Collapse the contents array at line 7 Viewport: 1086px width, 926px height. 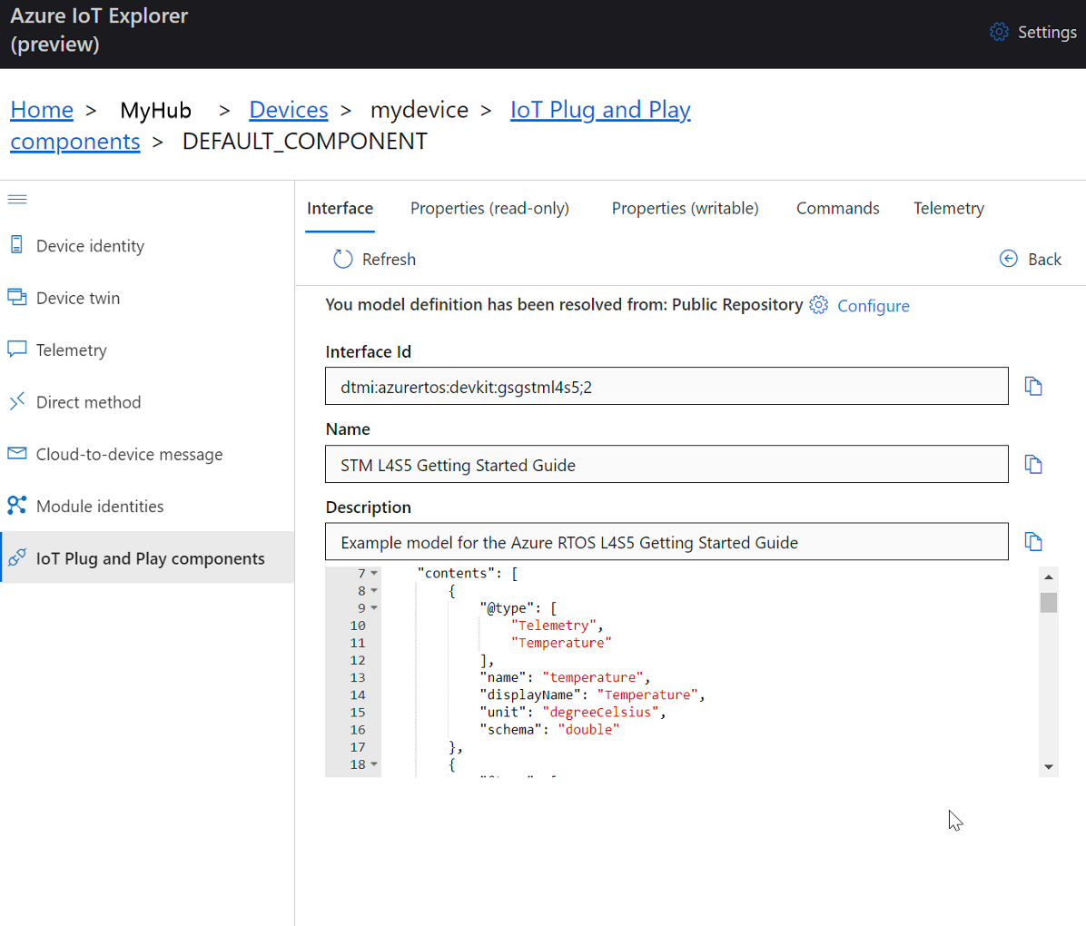(372, 572)
